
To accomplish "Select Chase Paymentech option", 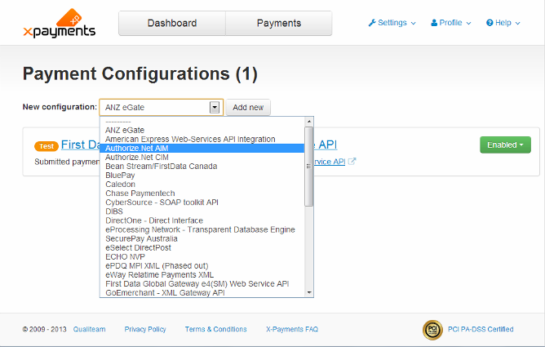I will (x=202, y=194).
